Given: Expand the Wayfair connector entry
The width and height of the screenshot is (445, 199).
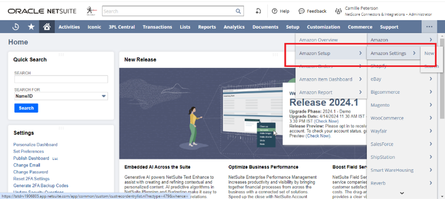Looking at the screenshot, I should point(401,131).
